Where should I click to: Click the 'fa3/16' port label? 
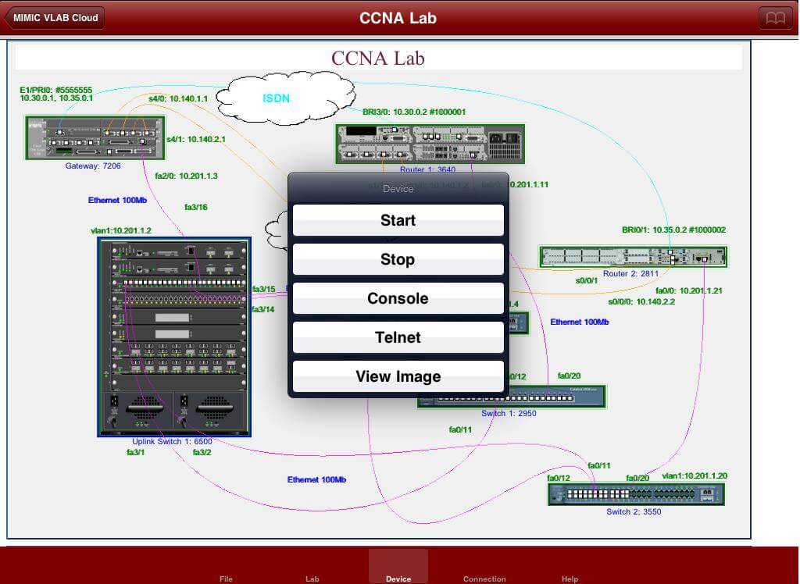pyautogui.click(x=196, y=207)
